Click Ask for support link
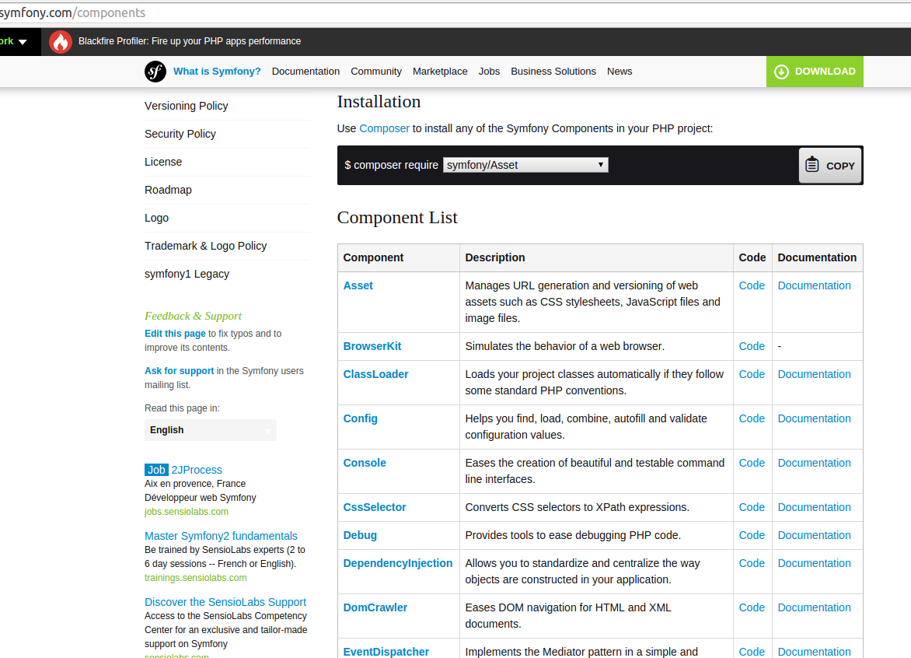The image size is (911, 658). coord(179,371)
